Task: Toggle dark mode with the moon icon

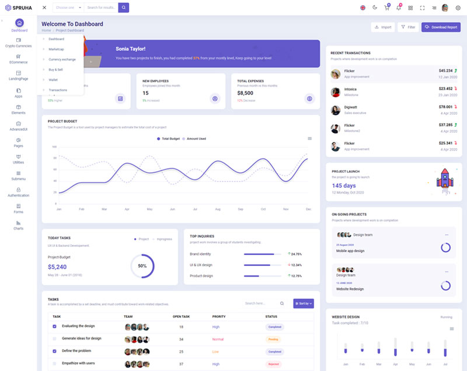Action: coord(375,8)
